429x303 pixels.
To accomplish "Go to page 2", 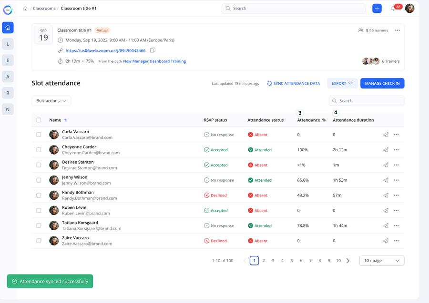I will coord(264,261).
